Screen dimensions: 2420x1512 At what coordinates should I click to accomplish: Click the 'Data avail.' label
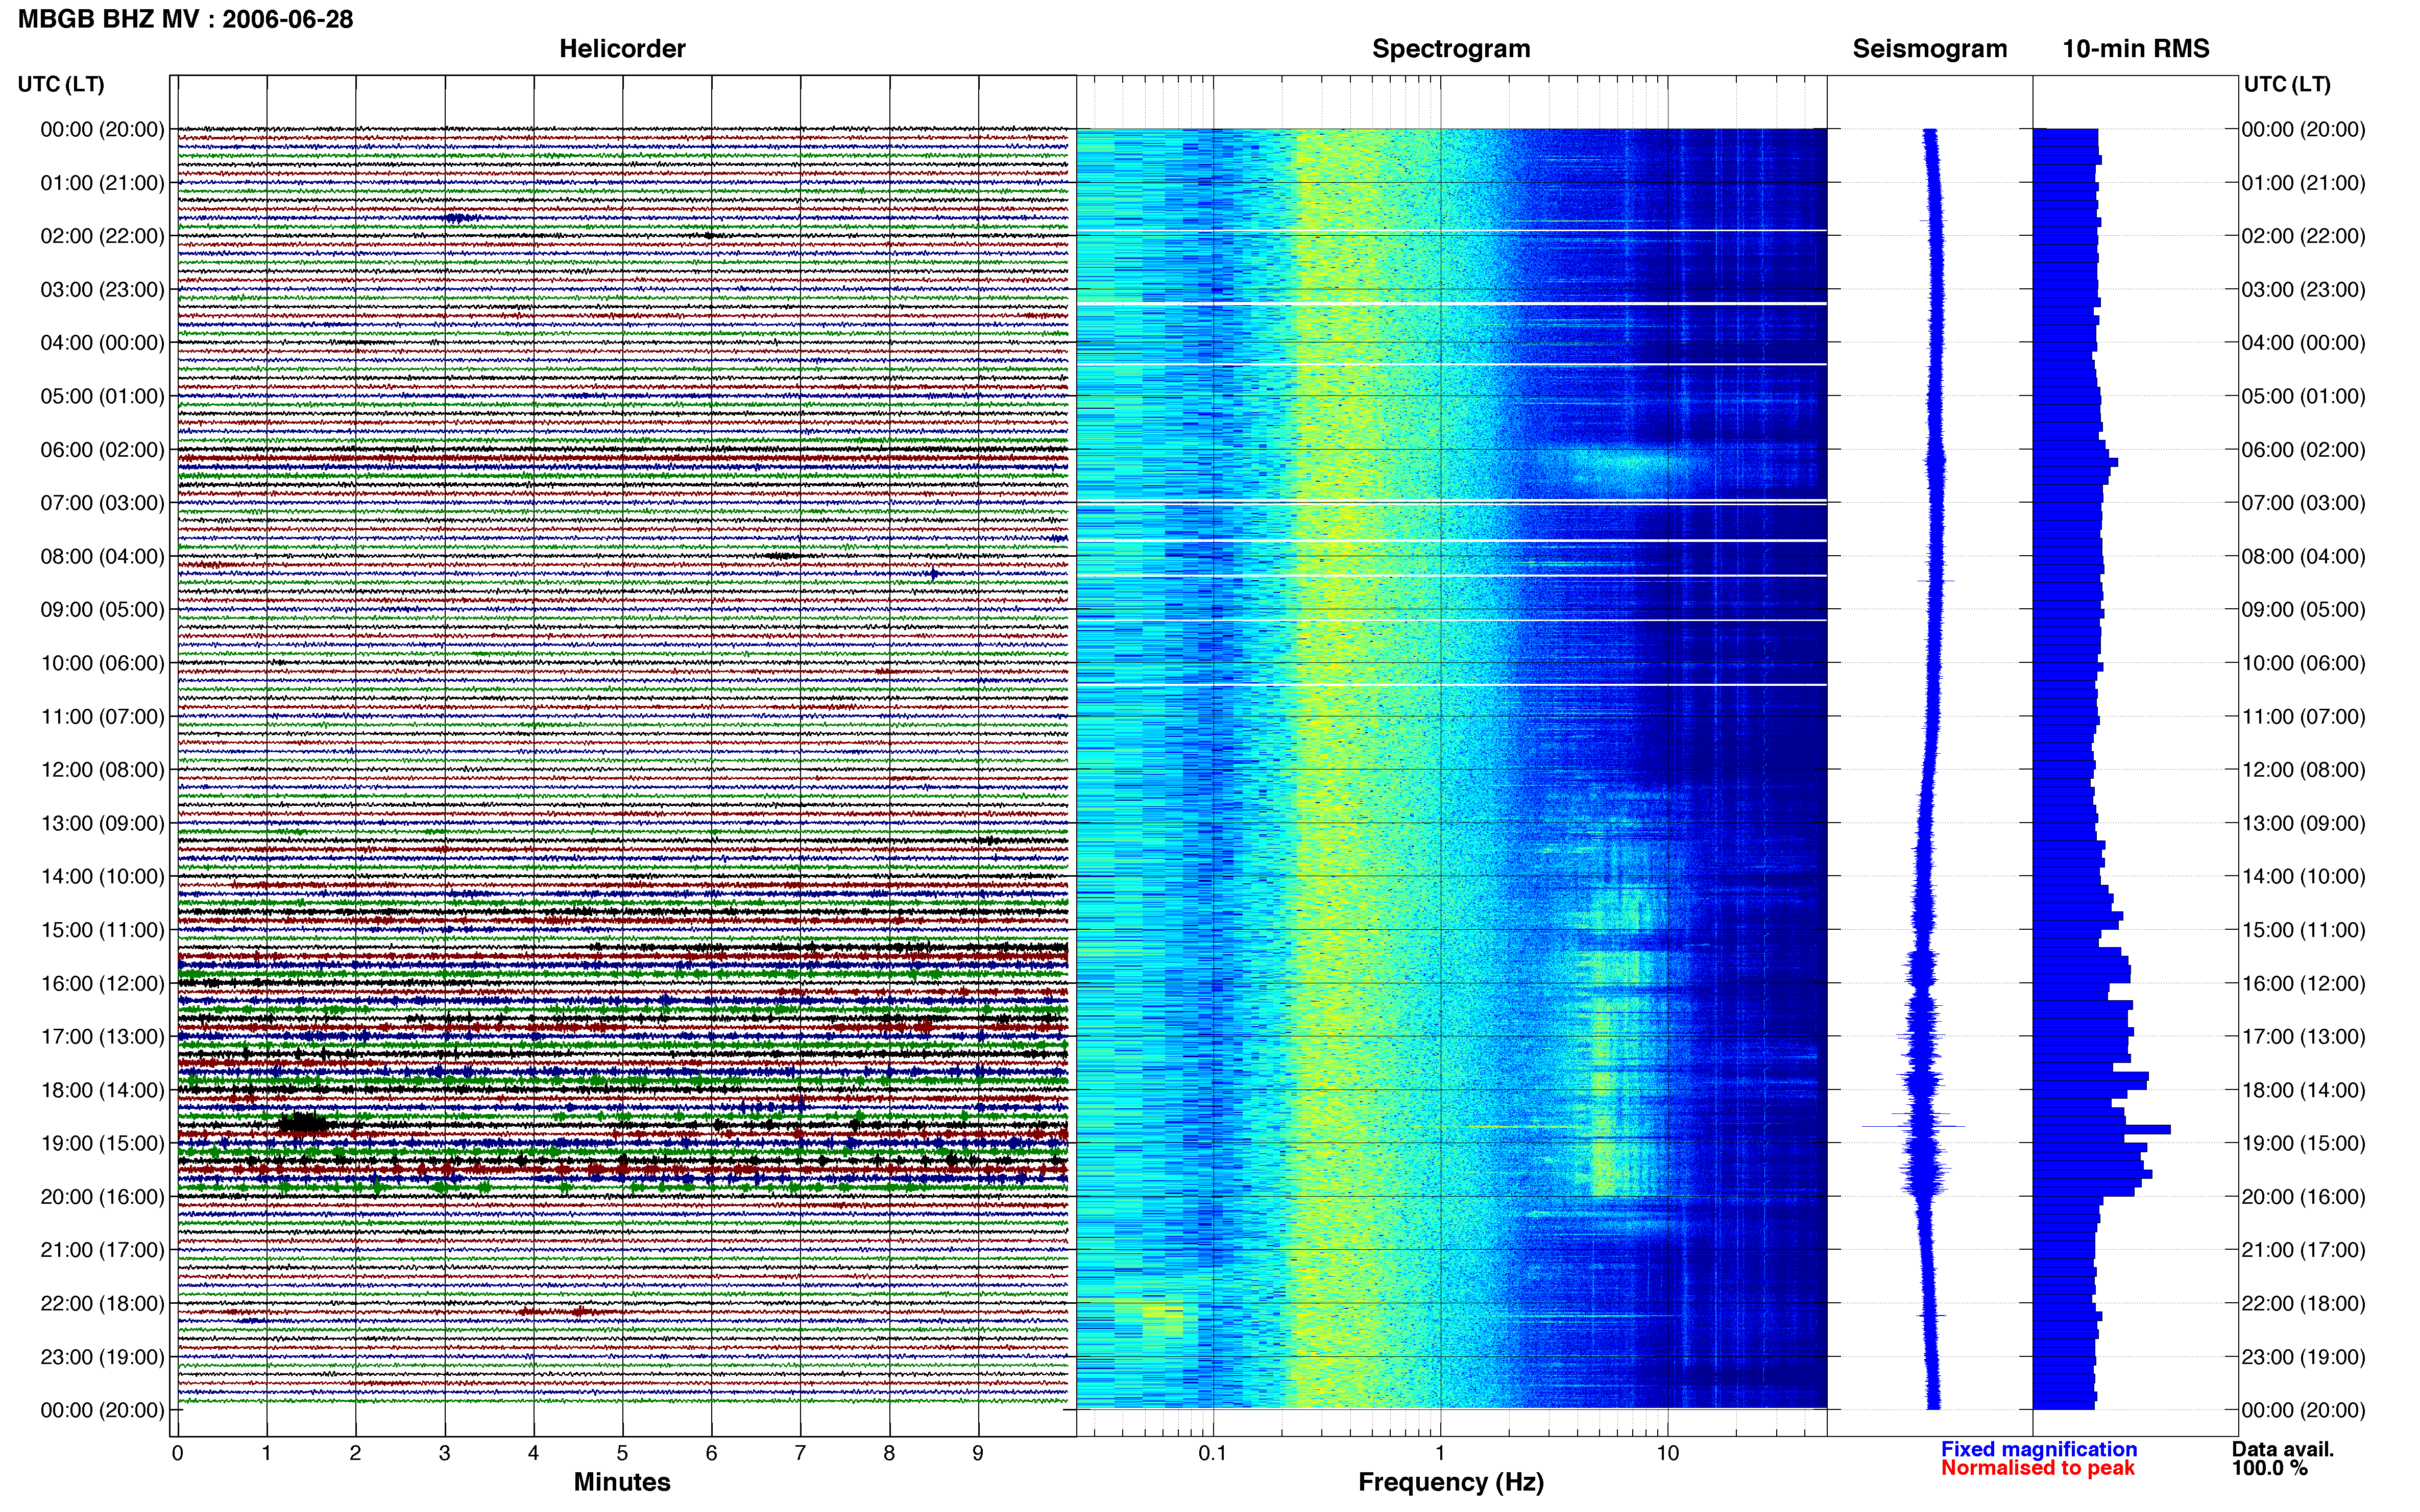click(x=2283, y=1449)
